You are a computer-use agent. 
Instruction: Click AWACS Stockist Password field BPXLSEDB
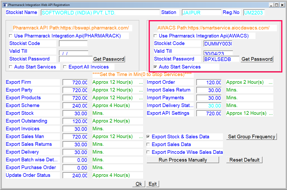(221, 59)
